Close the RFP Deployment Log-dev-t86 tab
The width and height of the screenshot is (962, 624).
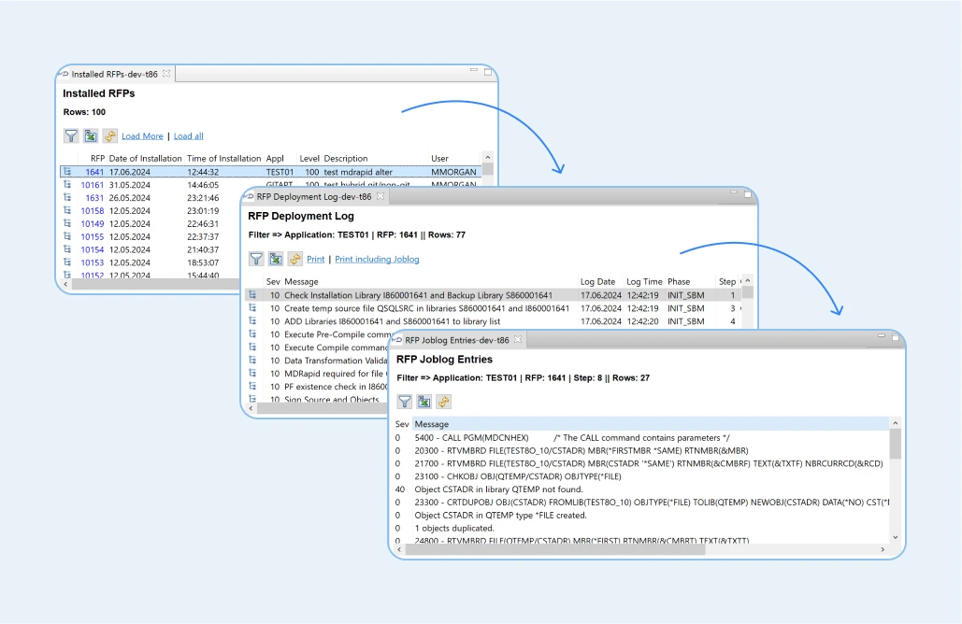(x=380, y=197)
